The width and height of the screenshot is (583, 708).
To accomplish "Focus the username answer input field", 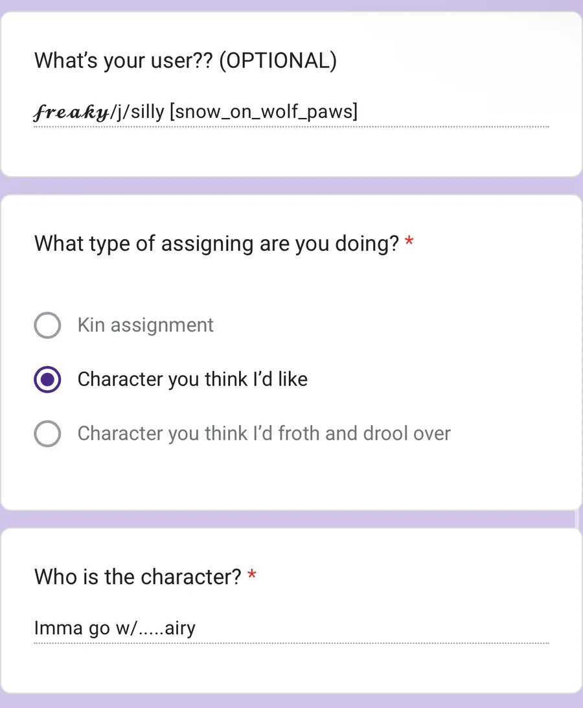I will pos(291,111).
